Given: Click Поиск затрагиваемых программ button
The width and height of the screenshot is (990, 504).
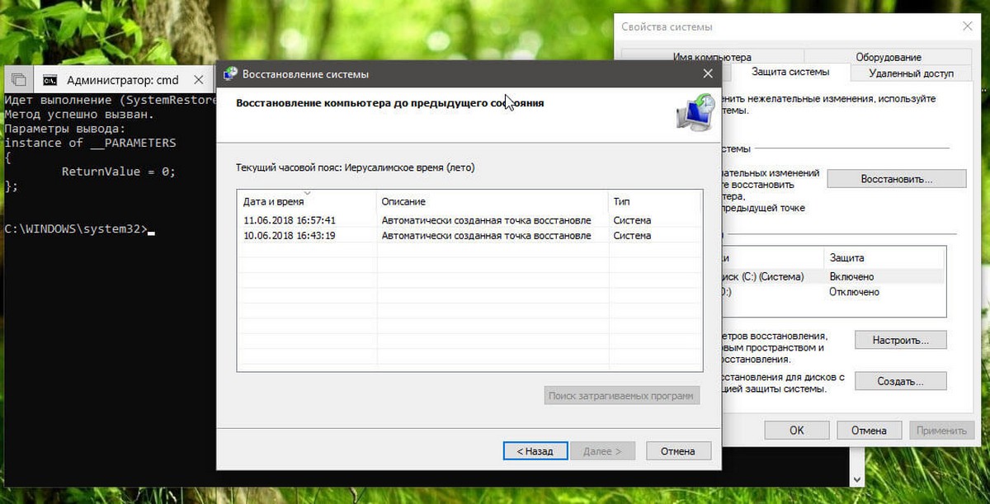Looking at the screenshot, I should click(x=622, y=396).
